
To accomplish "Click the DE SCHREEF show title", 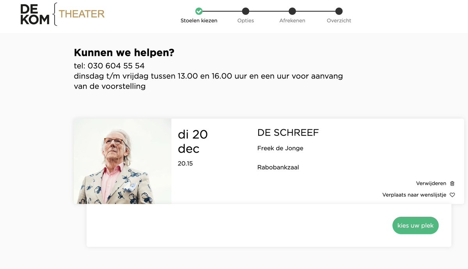I will (x=288, y=133).
